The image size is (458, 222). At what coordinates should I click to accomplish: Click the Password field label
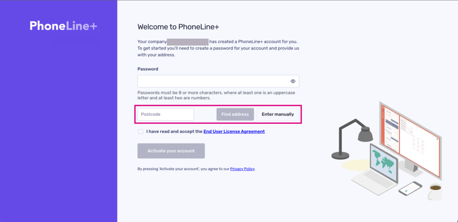point(148,69)
